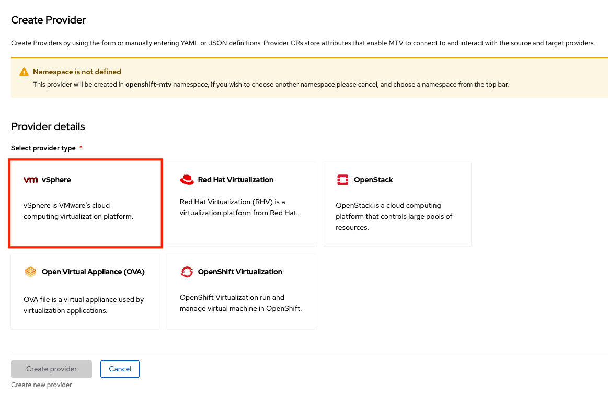Click the 'Create new provider' helper text
This screenshot has height=396, width=608.
point(41,385)
